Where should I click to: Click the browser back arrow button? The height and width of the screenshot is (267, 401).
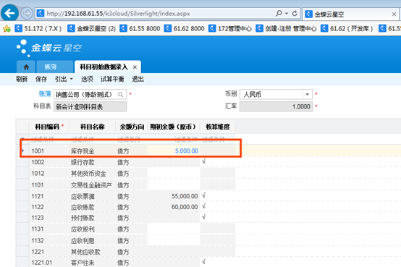tap(9, 13)
